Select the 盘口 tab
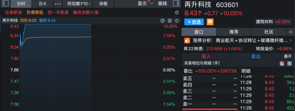 pyautogui.click(x=199, y=32)
